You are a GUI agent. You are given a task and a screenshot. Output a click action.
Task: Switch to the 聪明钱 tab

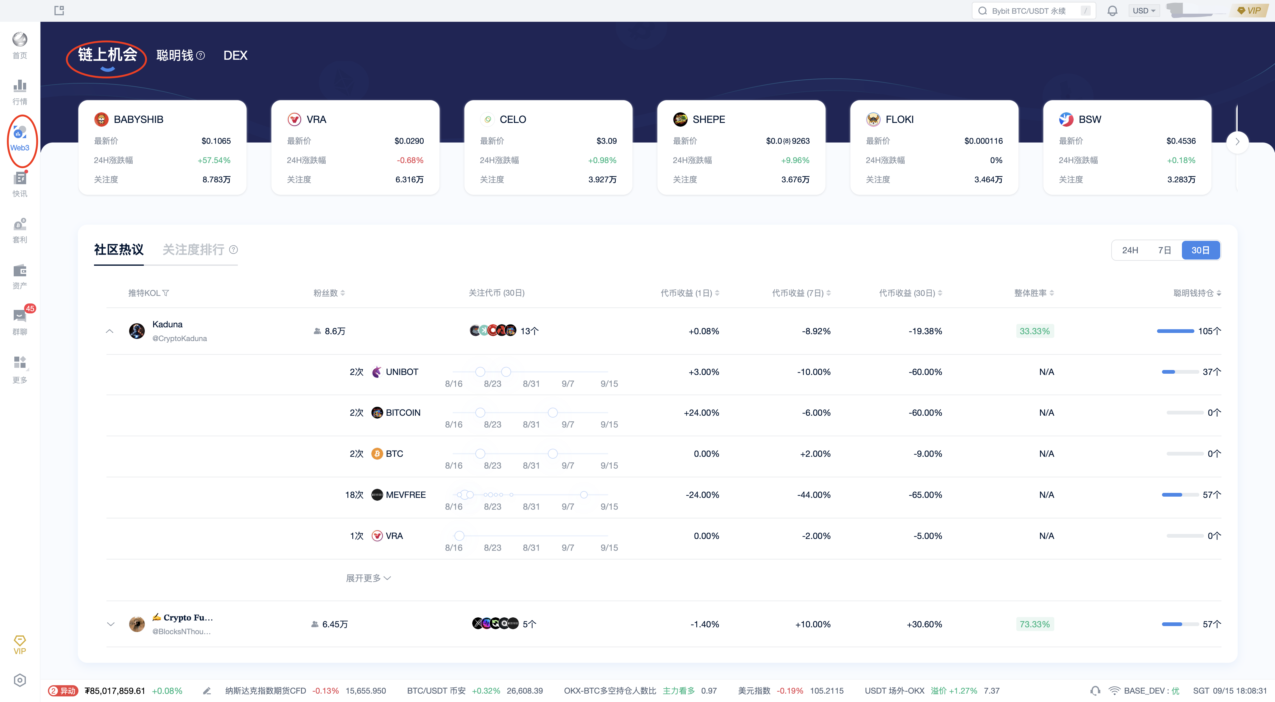tap(175, 55)
